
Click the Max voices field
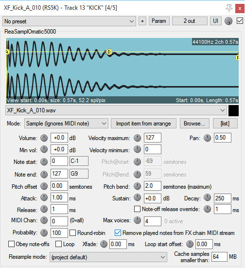pos(153,221)
